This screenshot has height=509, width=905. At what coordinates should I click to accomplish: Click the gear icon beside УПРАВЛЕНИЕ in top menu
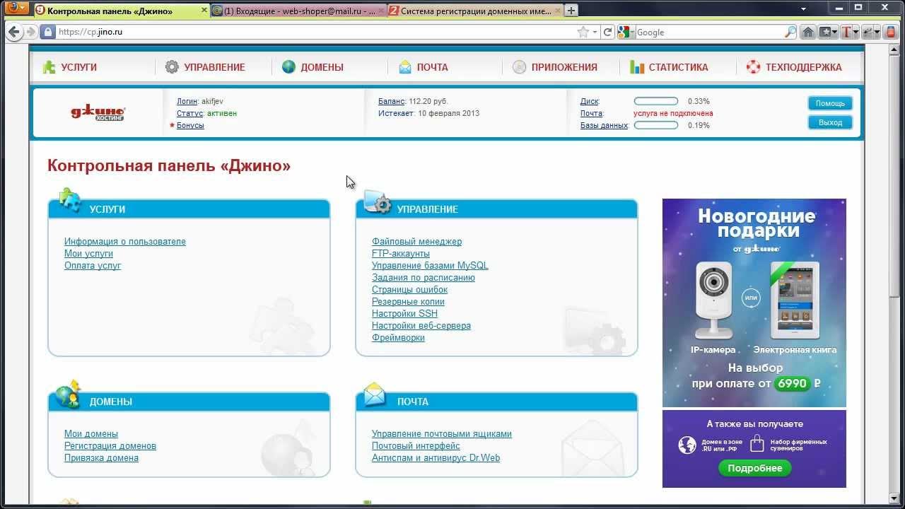[x=172, y=67]
